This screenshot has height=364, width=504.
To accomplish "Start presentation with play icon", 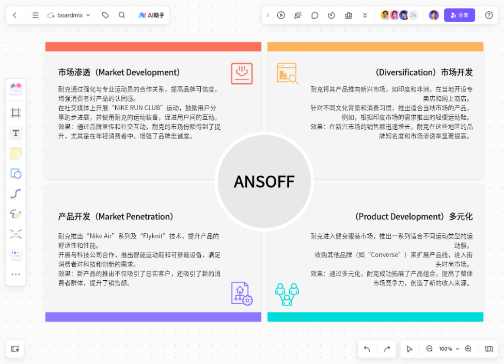I will (x=281, y=15).
